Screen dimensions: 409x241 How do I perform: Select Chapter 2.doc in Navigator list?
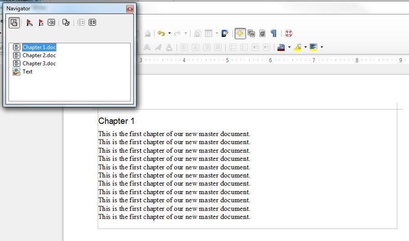pos(39,55)
